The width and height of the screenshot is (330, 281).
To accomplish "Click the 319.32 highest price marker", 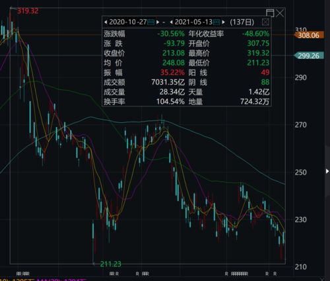I will [28, 11].
